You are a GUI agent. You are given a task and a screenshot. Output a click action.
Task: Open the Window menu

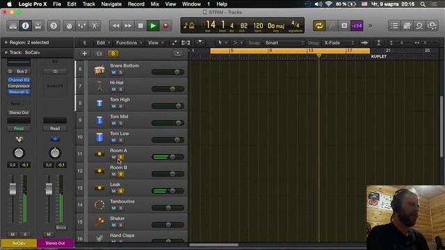pos(191,4)
